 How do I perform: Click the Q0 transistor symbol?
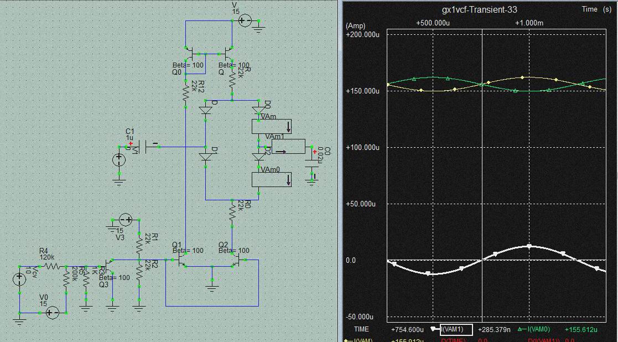pos(192,55)
